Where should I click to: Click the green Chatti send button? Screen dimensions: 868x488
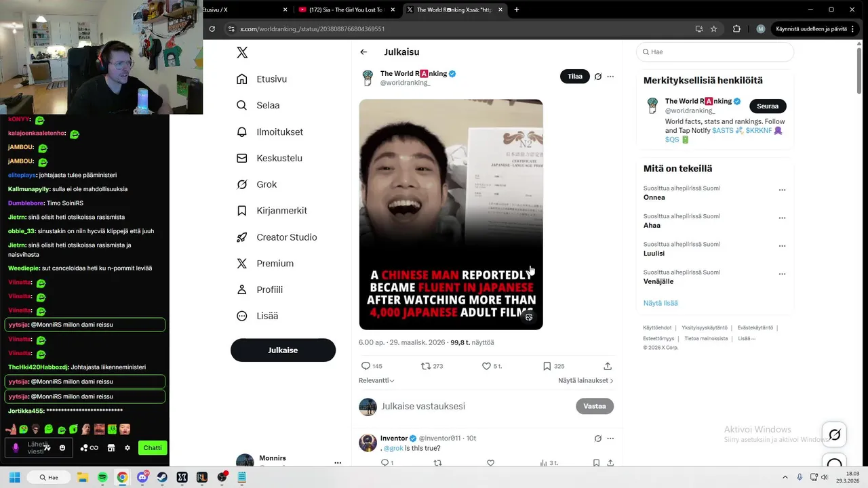point(153,448)
